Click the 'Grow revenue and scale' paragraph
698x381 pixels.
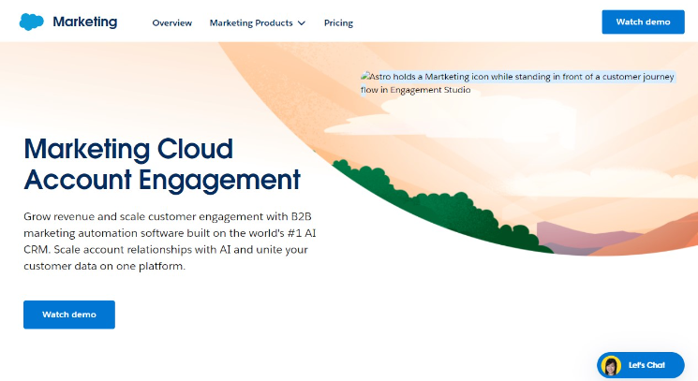tap(170, 241)
